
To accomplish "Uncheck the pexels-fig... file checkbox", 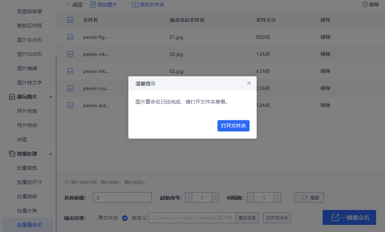I will [x=70, y=37].
